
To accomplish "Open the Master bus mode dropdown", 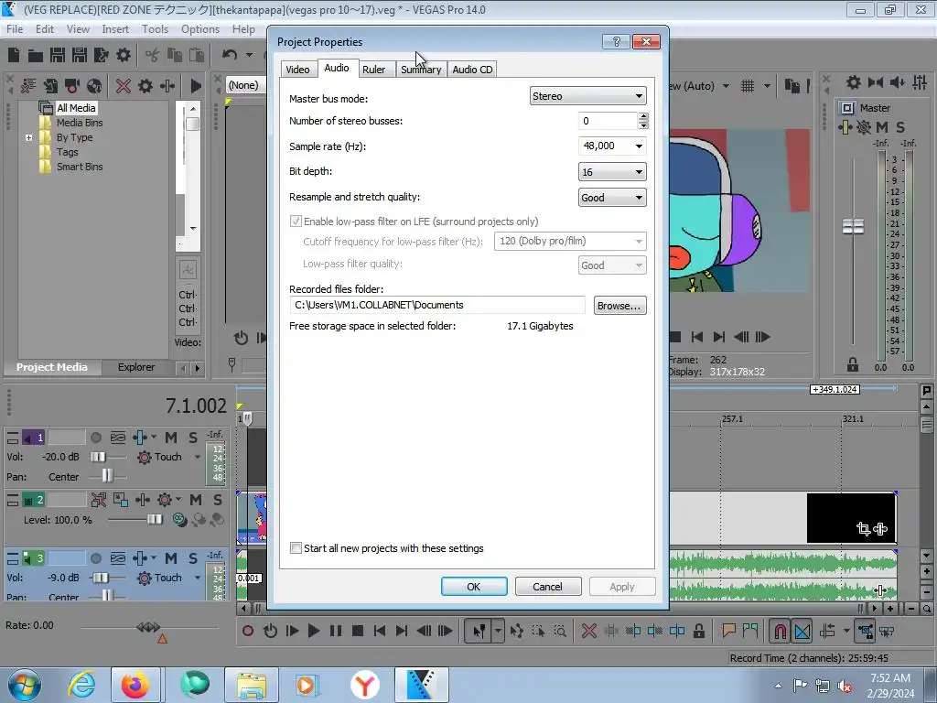I will pos(587,96).
